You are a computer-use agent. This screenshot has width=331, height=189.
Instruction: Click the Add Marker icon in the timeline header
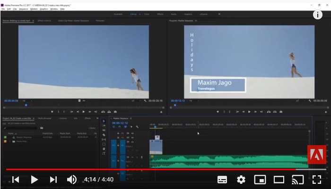click(131, 127)
